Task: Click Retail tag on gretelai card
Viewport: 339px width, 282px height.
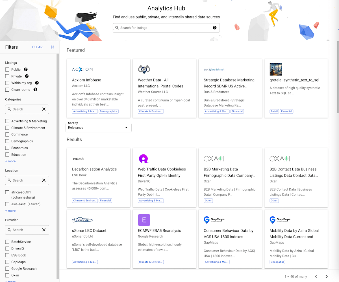Action: [x=274, y=111]
